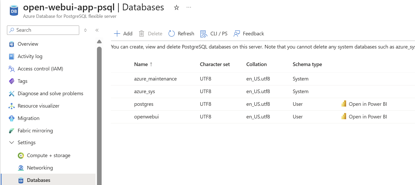This screenshot has height=185, width=415.
Task: Open CLI / PS from toolbar
Action: 214,34
